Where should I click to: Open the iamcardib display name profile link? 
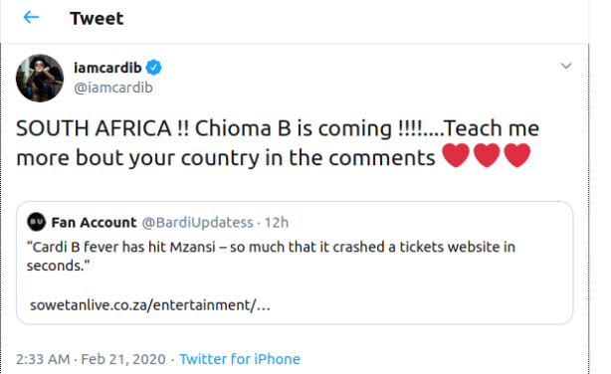[107, 68]
